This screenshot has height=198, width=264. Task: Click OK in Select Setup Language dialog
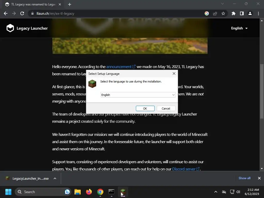pyautogui.click(x=145, y=109)
